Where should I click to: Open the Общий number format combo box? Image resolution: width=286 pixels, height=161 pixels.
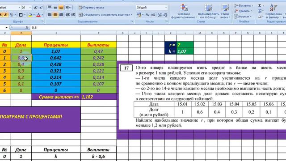tap(152, 8)
